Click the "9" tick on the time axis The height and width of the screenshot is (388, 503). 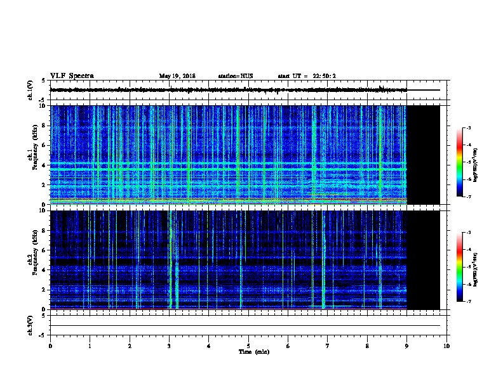point(406,346)
